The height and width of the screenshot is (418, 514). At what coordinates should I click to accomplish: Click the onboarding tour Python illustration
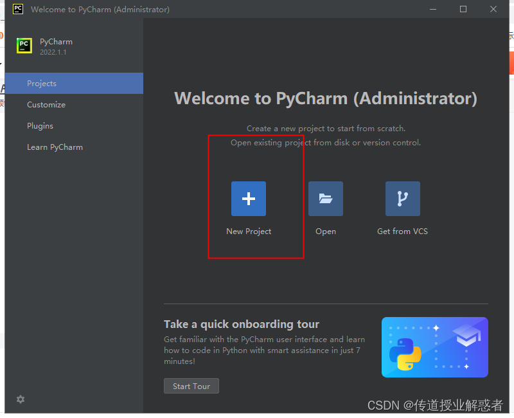pyautogui.click(x=435, y=347)
